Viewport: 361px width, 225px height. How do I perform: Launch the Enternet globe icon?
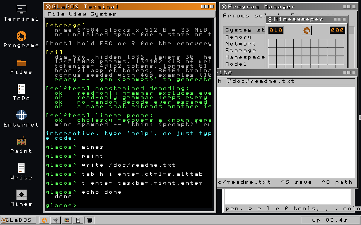tap(21, 119)
